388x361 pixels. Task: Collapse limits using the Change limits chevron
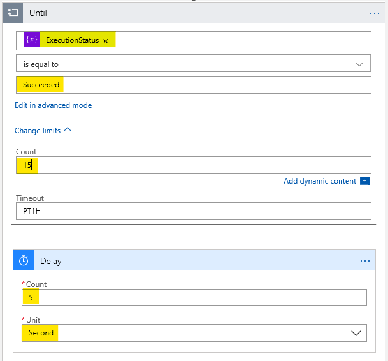pyautogui.click(x=68, y=130)
